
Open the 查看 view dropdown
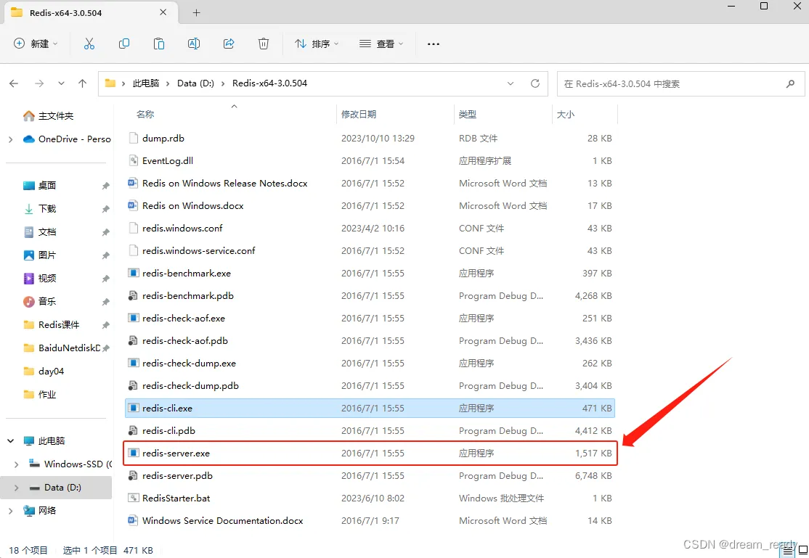click(x=381, y=44)
